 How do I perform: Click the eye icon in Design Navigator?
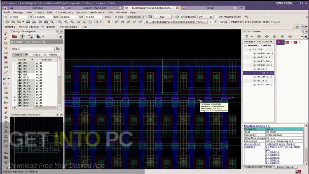pos(60,37)
